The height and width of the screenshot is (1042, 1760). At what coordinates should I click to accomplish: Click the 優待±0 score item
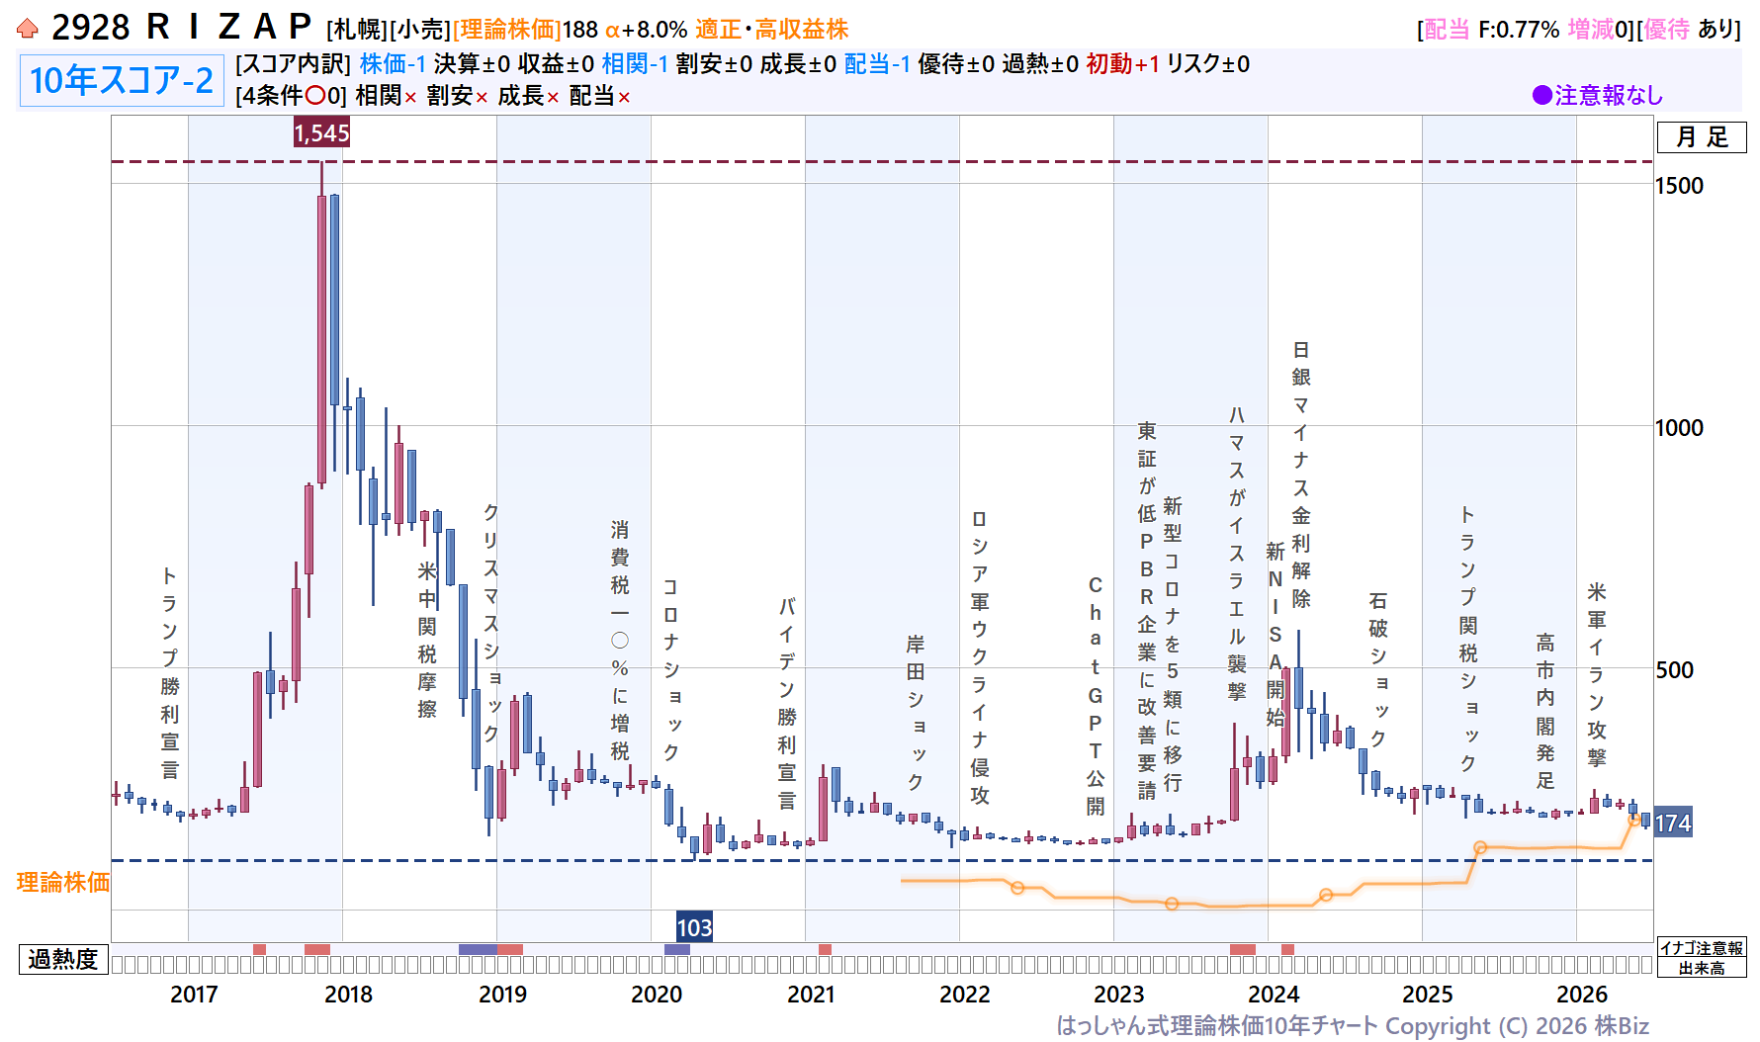pos(956,64)
